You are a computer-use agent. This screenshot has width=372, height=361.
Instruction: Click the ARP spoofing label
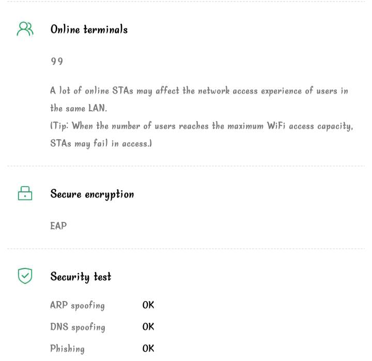77,305
